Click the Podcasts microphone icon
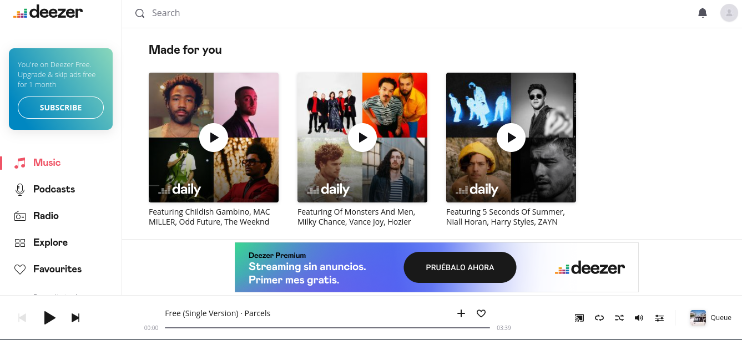742x340 pixels. tap(20, 189)
